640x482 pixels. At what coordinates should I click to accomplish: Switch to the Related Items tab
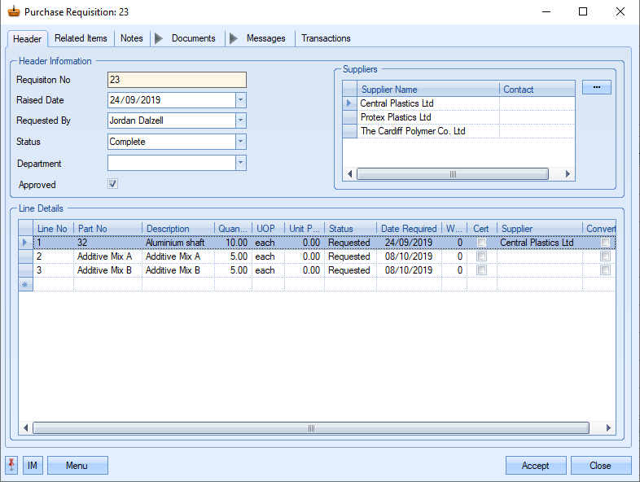click(81, 38)
